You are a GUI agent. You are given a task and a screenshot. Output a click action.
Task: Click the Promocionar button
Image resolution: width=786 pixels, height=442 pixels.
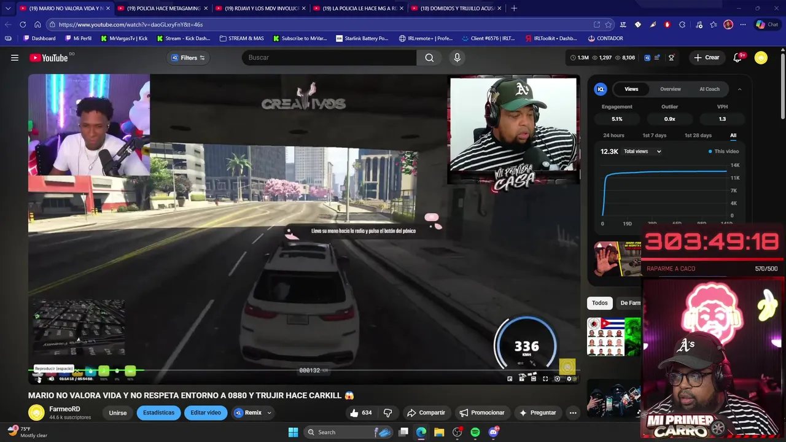pyautogui.click(x=483, y=413)
